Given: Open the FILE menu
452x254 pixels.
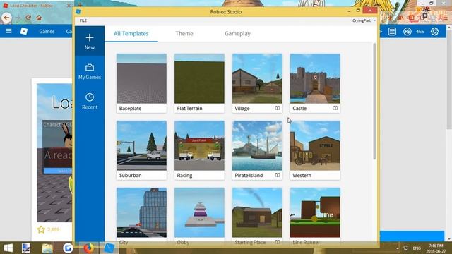Looking at the screenshot, I should click(x=83, y=20).
